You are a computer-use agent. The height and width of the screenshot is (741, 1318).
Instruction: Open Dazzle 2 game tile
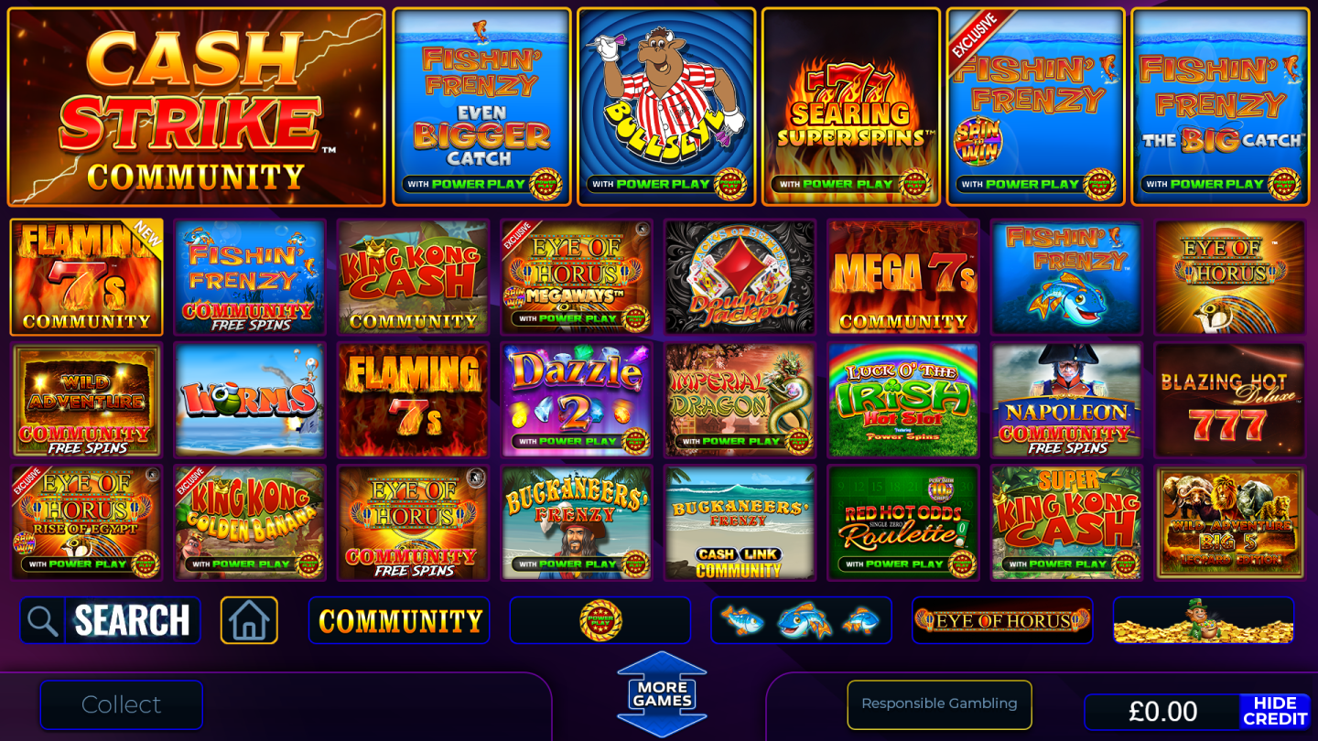coord(576,400)
